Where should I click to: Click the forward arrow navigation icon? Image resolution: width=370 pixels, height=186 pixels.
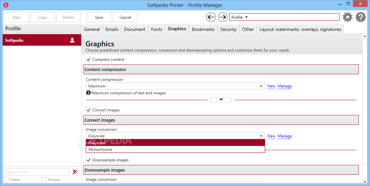click(x=222, y=17)
